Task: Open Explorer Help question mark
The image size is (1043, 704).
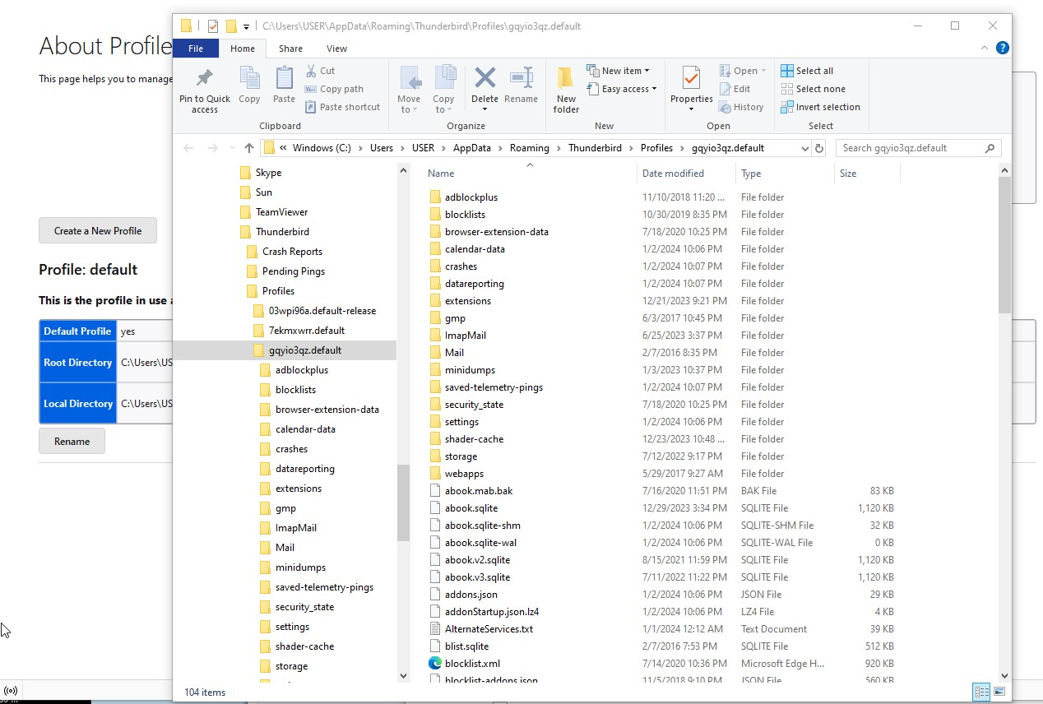Action: tap(1002, 49)
